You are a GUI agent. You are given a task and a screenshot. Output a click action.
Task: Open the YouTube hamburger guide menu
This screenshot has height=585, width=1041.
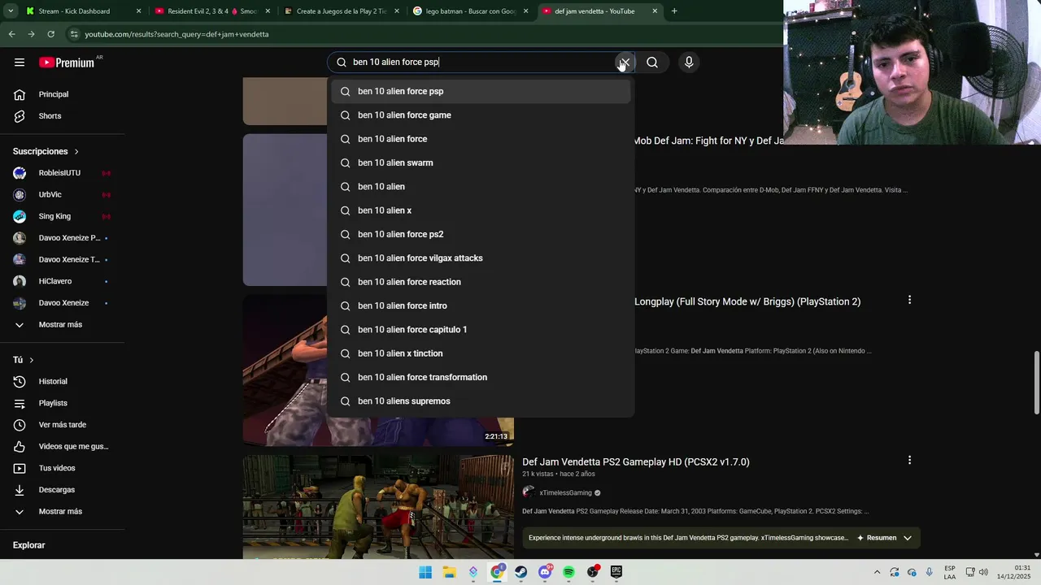20,63
